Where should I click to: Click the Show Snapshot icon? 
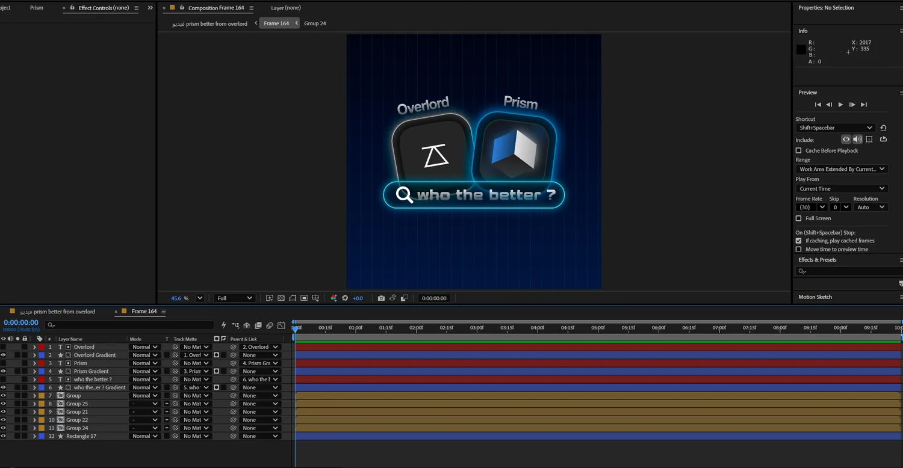tap(393, 298)
